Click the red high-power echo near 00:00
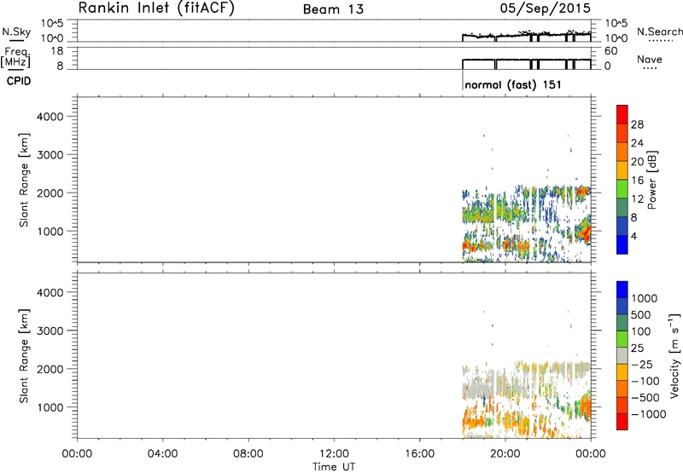Image resolution: width=683 pixels, height=472 pixels. (x=585, y=233)
